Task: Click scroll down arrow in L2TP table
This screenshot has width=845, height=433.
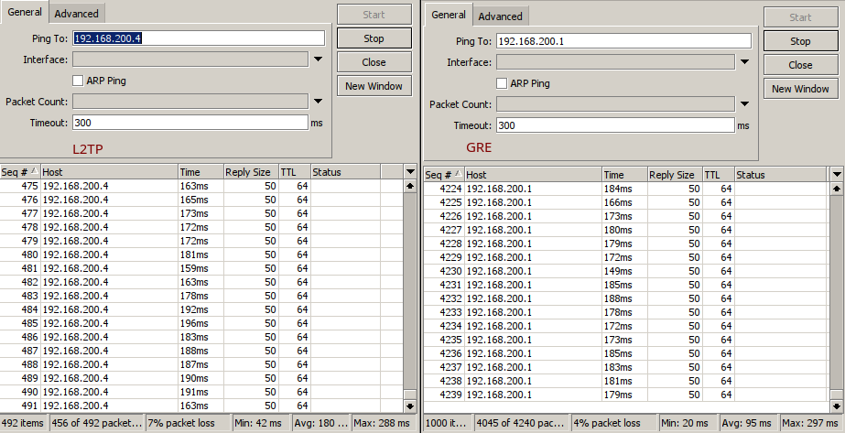Action: [410, 406]
